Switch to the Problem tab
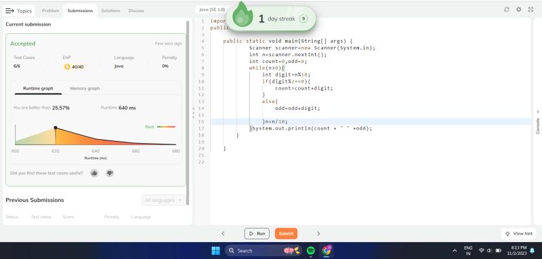The height and width of the screenshot is (259, 542). (x=50, y=11)
